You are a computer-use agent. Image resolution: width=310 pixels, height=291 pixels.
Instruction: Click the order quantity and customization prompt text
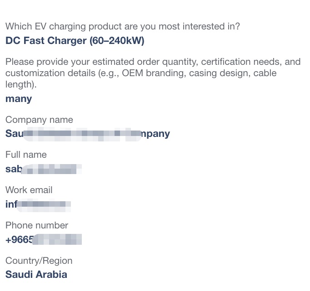(153, 73)
